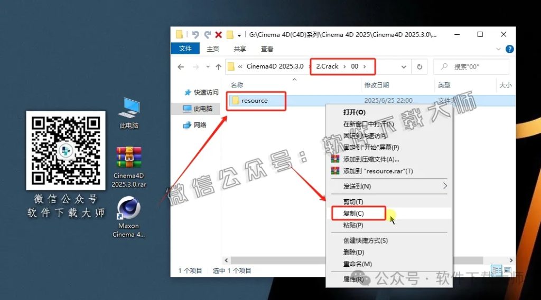Switch to the 查看 ribbon tab
The width and height of the screenshot is (541, 300).
click(x=267, y=49)
